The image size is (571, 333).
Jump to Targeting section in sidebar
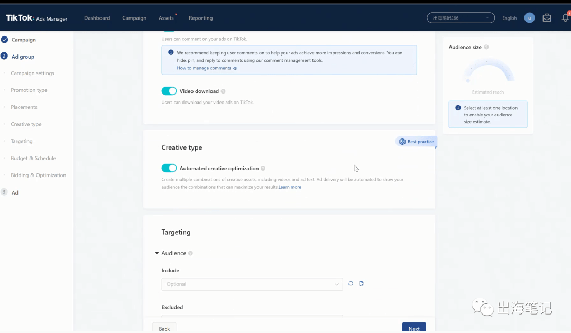click(x=22, y=141)
